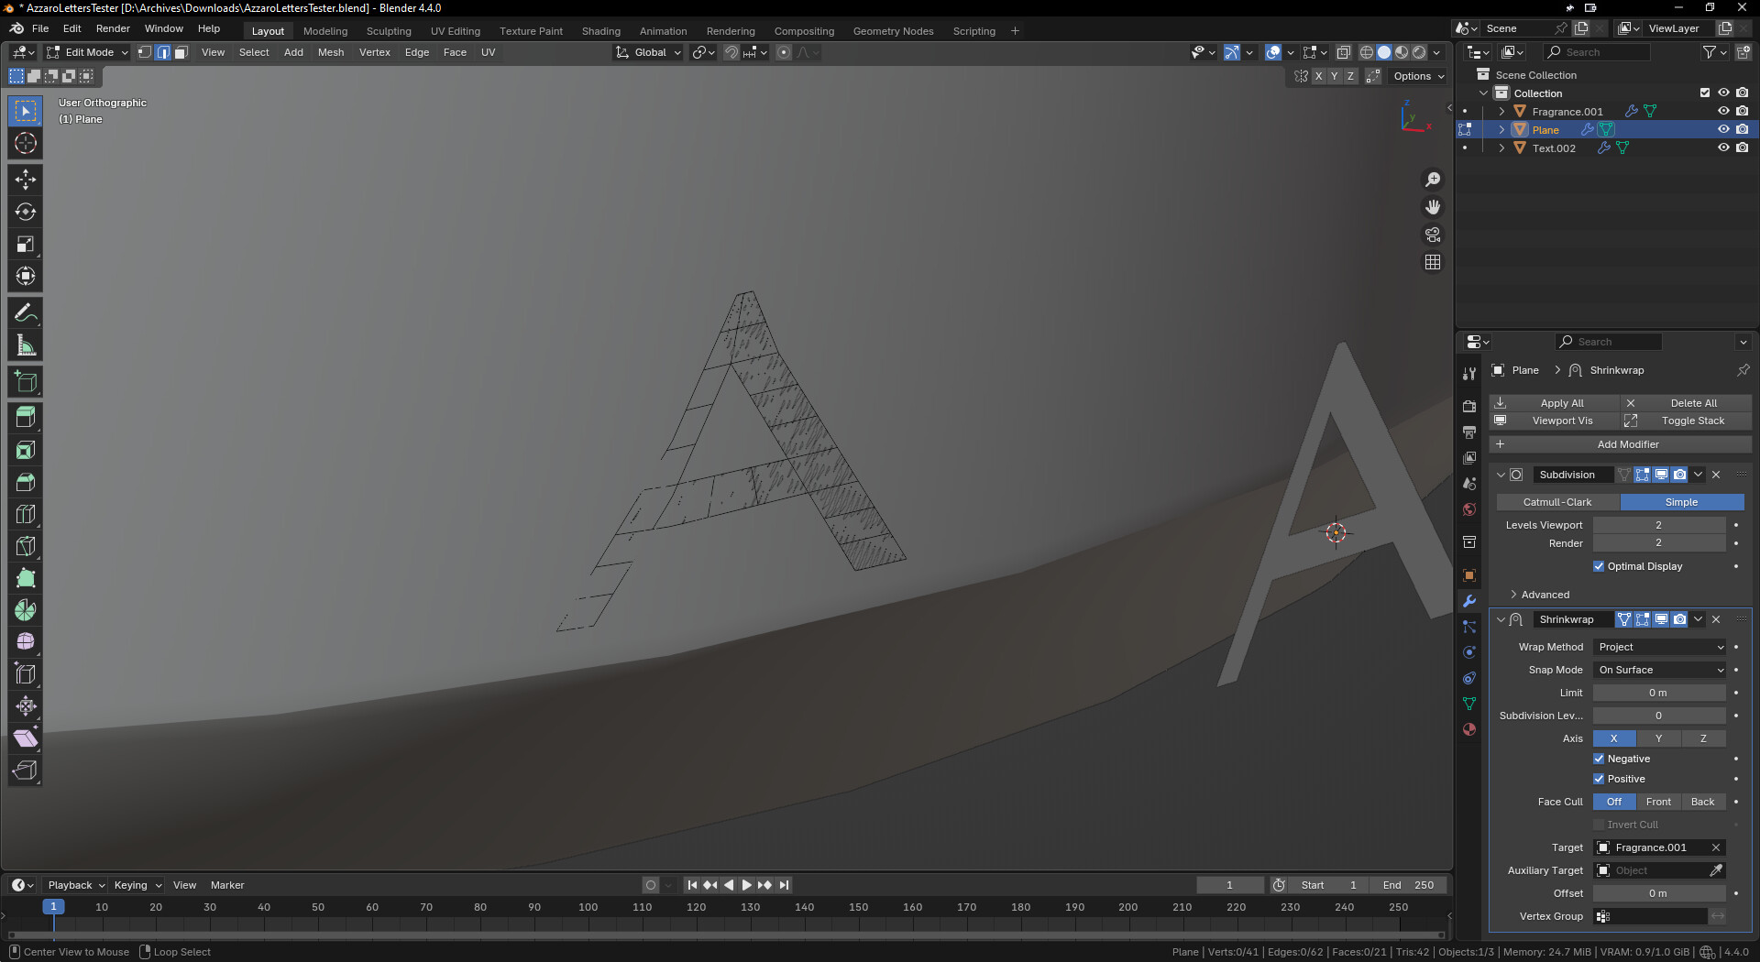The width and height of the screenshot is (1760, 962).
Task: Hide Fragrance.001 in viewport
Action: coord(1723,111)
